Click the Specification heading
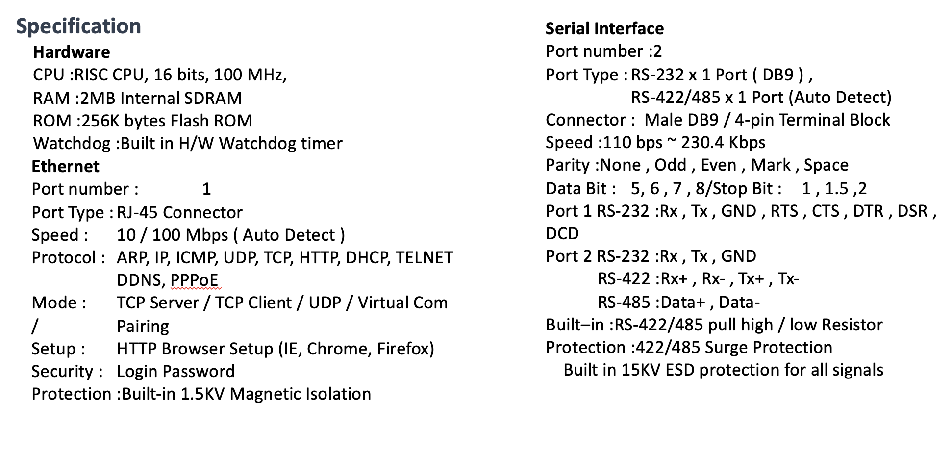The width and height of the screenshot is (952, 454). (78, 26)
